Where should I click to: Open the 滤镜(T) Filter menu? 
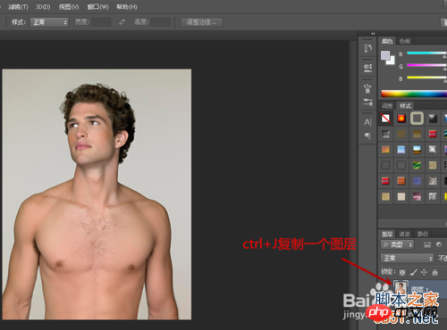(18, 6)
